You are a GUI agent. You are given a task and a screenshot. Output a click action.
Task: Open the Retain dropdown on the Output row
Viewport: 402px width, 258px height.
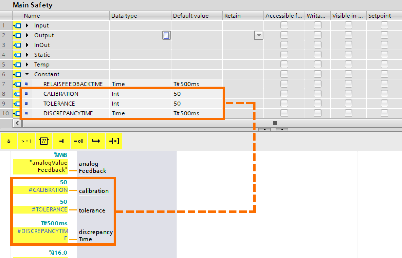(x=259, y=35)
